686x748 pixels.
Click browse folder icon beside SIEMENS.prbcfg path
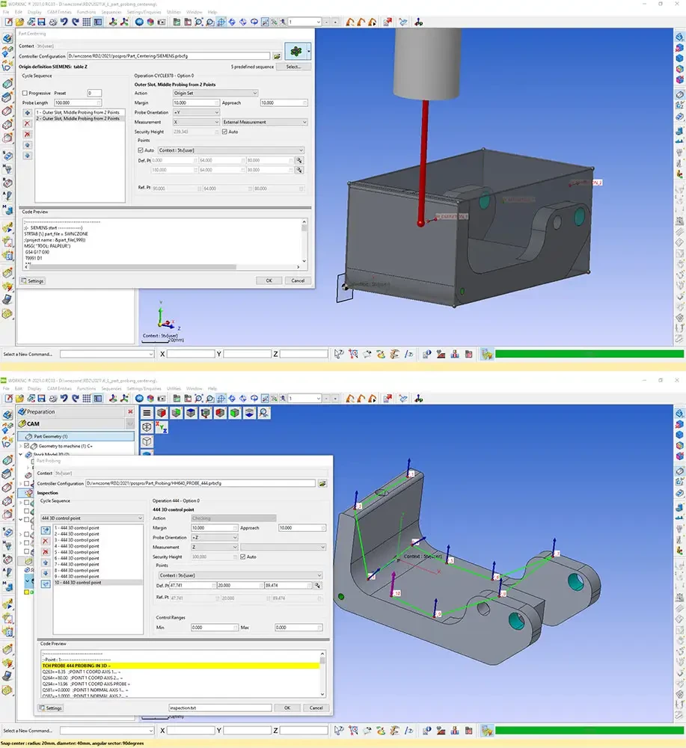[277, 56]
